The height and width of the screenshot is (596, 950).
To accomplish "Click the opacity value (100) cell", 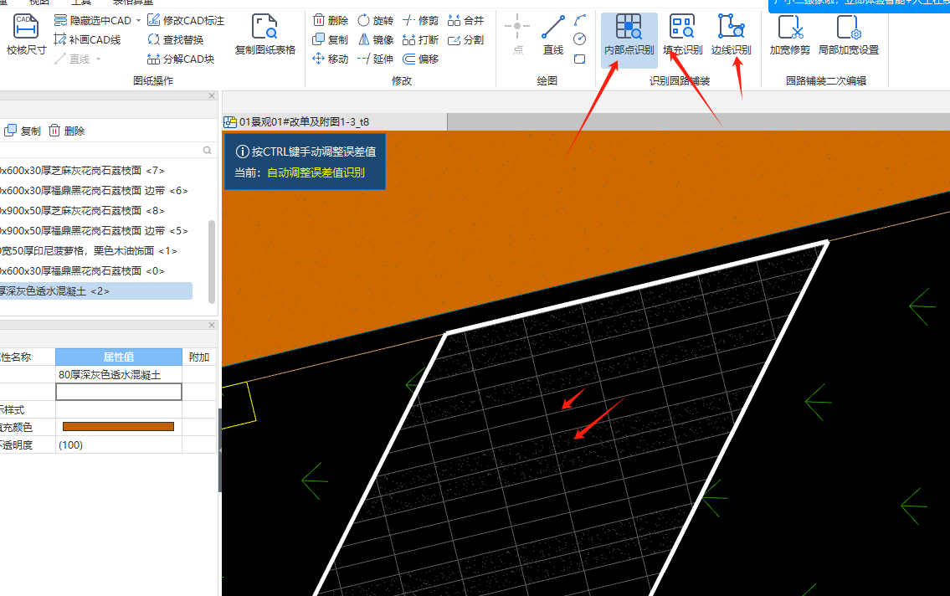I will (x=119, y=445).
